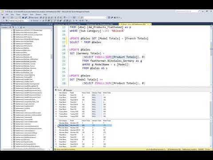Viewport: 213px width, 160px height.
Task: Click the query editor vertical scrollbar
Action: click(x=212, y=56)
